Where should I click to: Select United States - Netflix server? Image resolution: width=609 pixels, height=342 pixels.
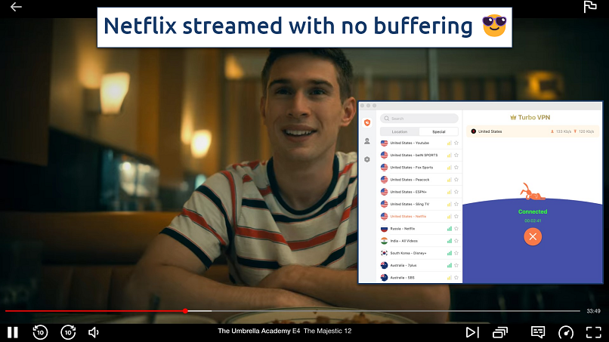tap(419, 216)
